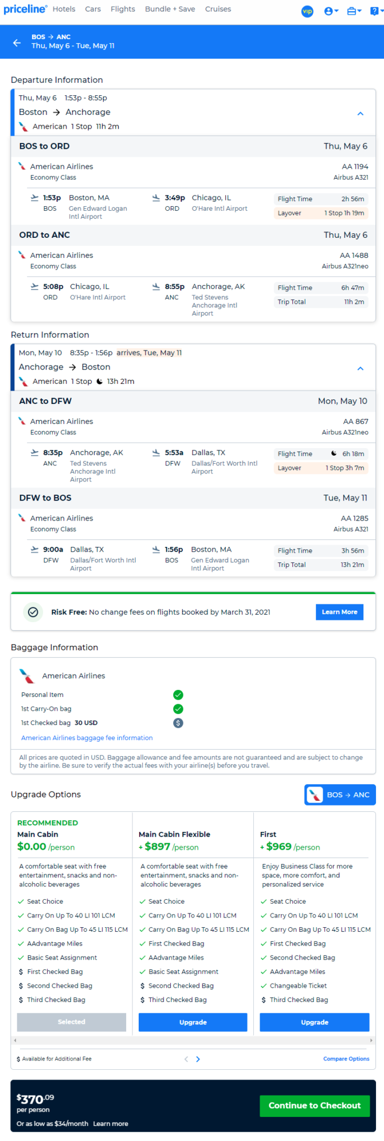
Task: Open the Bundle + Save menu item
Action: pos(170,9)
